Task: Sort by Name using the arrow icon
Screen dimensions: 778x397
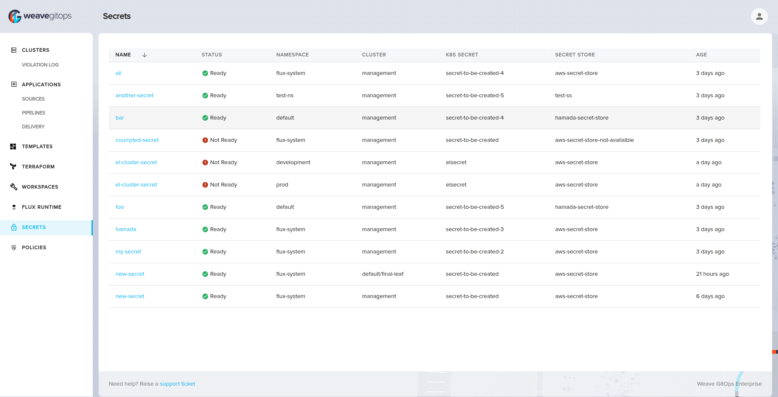Action: click(x=145, y=55)
